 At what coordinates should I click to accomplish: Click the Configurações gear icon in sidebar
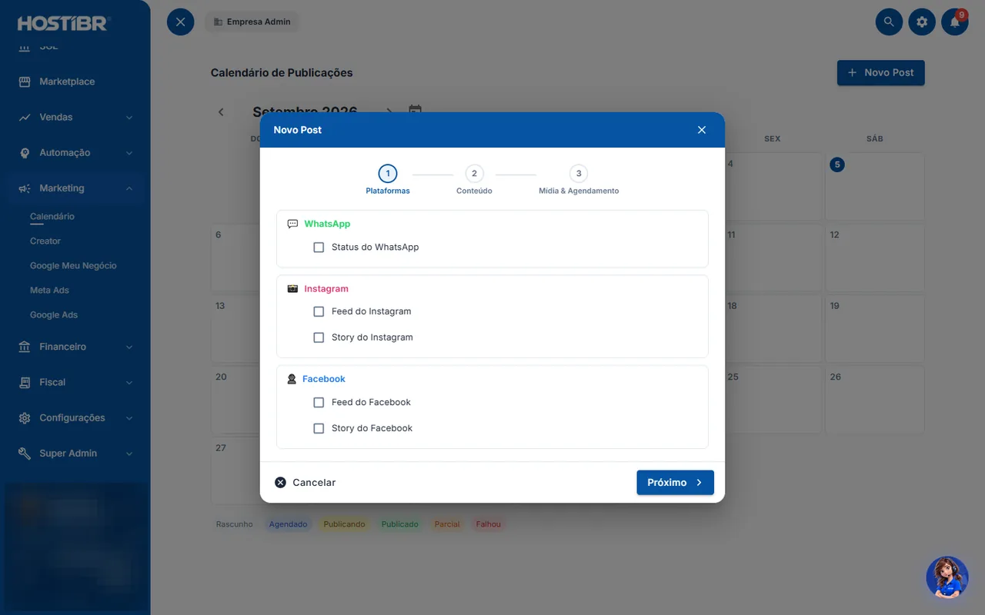point(25,417)
